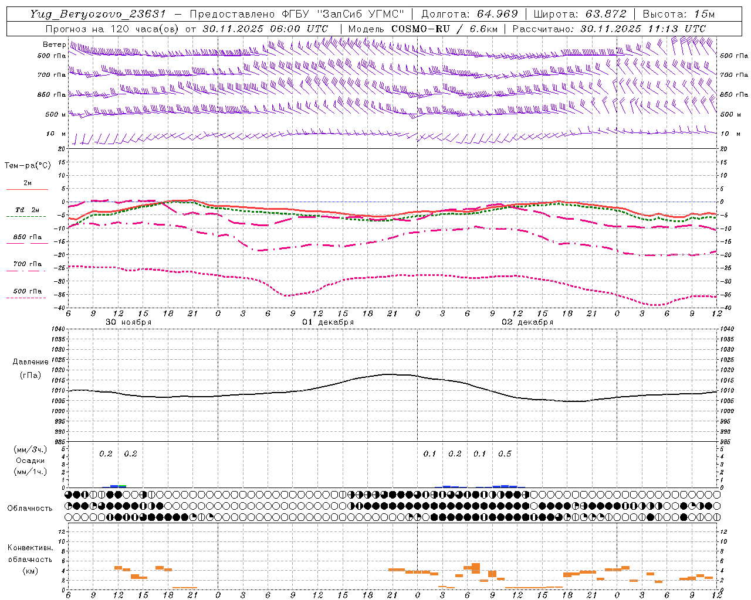The width and height of the screenshot is (751, 600).
Task: Click the 985 value on right pressure axis
Action: point(726,442)
